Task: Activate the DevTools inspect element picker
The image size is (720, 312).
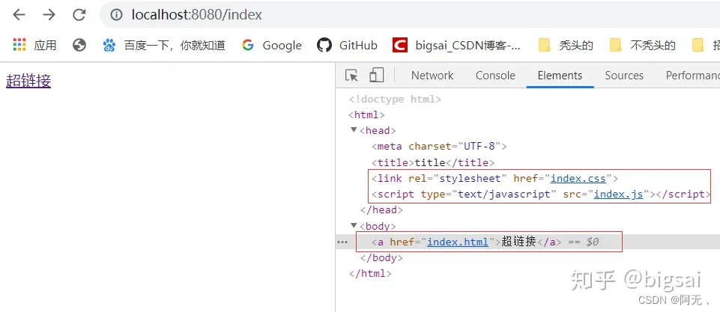Action: (351, 76)
